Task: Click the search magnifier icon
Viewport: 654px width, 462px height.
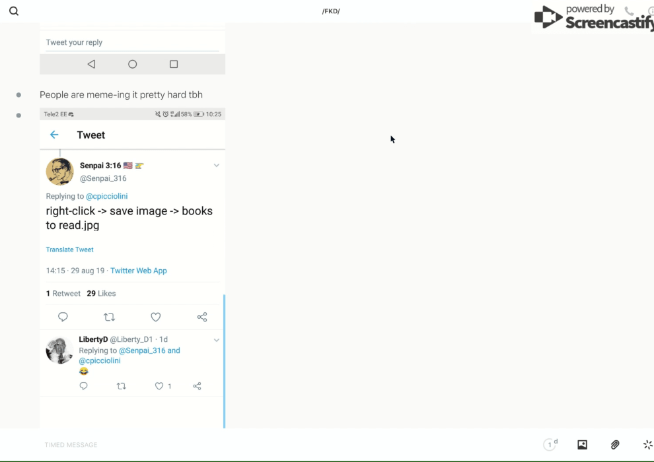Action: coord(14,11)
